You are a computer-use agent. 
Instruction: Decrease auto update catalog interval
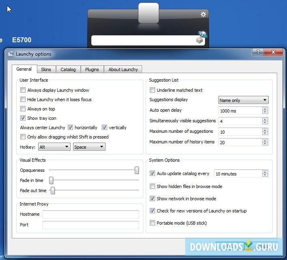(265, 175)
